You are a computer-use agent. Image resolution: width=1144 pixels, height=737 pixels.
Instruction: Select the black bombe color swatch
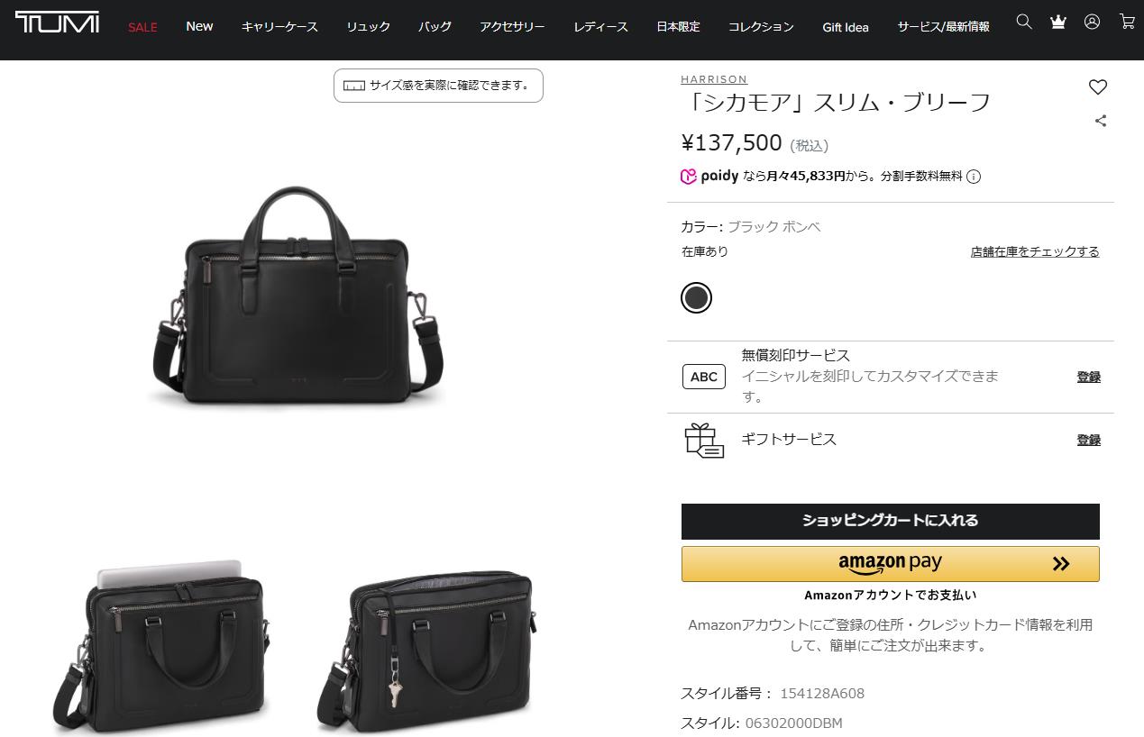pyautogui.click(x=696, y=297)
